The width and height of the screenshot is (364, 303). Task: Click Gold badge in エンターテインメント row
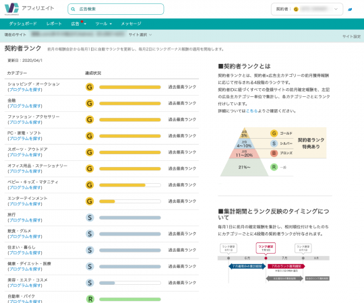pos(90,201)
